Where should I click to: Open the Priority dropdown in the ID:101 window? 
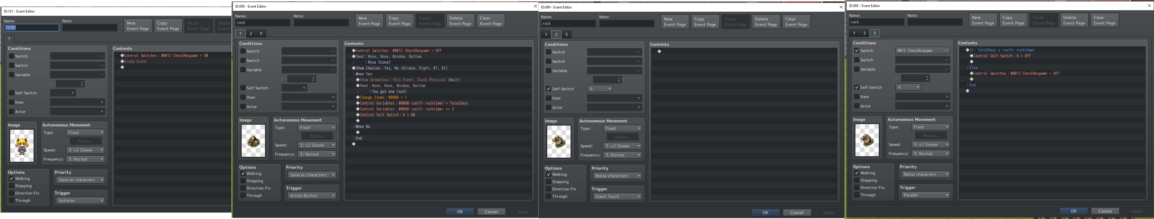[81, 180]
